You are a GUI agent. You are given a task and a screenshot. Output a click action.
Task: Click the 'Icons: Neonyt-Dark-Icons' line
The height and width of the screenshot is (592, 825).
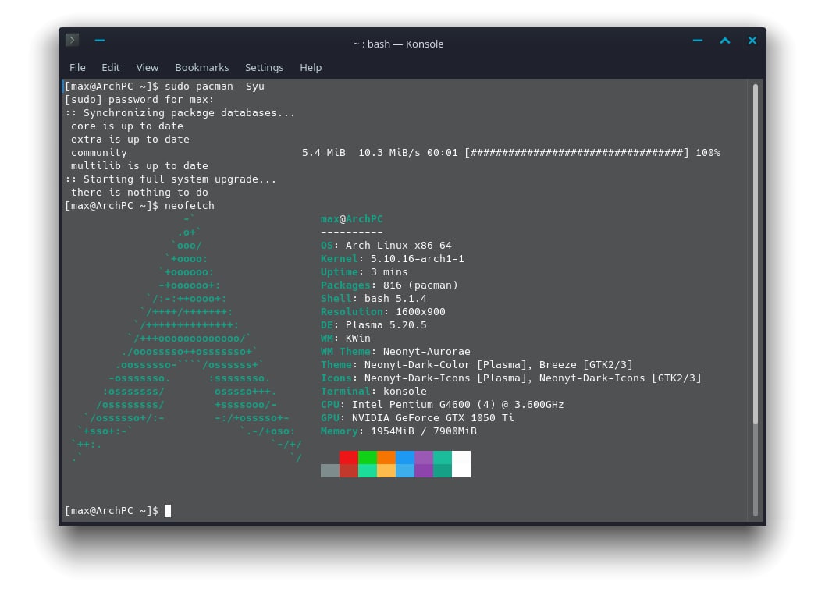[511, 378]
